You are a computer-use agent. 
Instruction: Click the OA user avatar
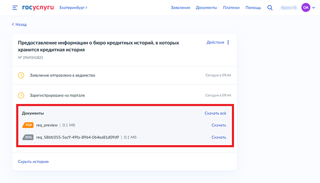pyautogui.click(x=305, y=8)
